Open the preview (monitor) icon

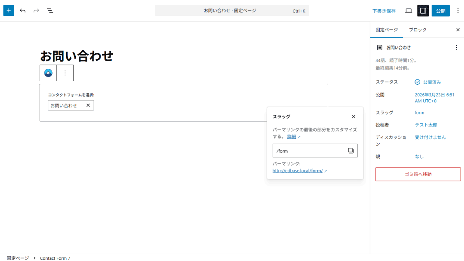click(408, 10)
